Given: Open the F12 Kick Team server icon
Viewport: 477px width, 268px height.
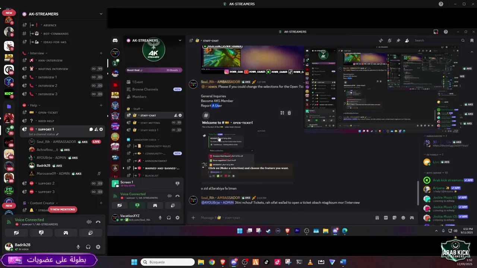Looking at the screenshot, I should coord(9,191).
